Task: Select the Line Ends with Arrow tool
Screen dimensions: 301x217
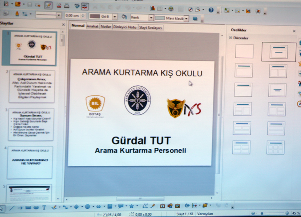Action: click(20, 208)
